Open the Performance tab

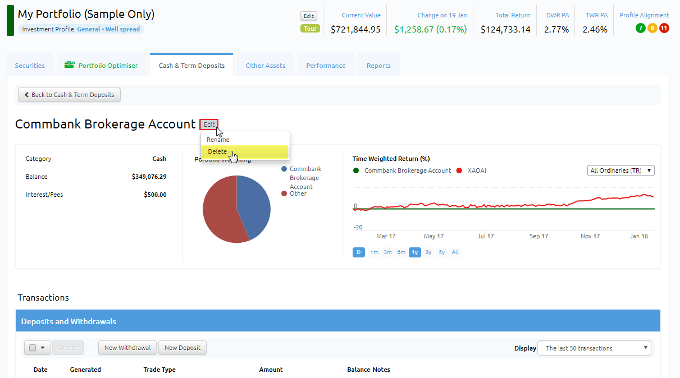tap(326, 66)
